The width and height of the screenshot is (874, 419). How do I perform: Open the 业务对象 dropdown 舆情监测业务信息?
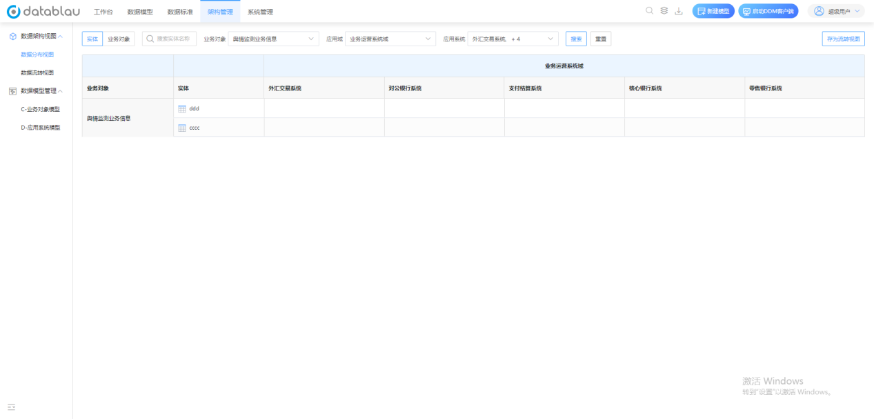coord(274,39)
